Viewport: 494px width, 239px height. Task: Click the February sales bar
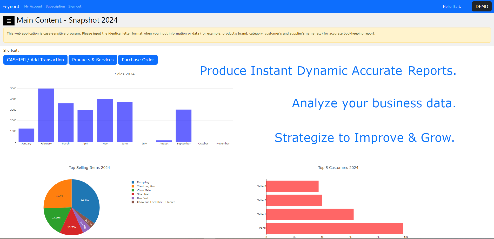tap(46, 115)
